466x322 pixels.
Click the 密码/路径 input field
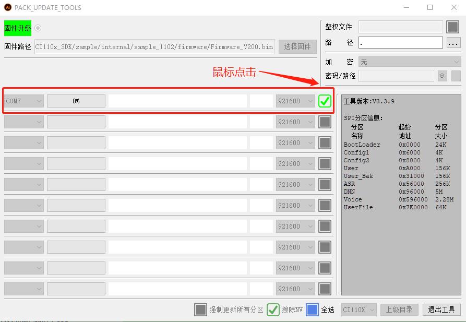(396, 76)
